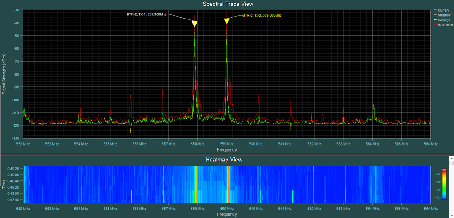The image size is (454, 218).
Task: Click the 557.9 MHz hot band in heatmap
Action: [196, 184]
